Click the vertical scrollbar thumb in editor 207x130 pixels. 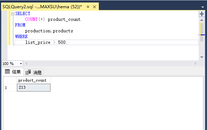pos(202,32)
